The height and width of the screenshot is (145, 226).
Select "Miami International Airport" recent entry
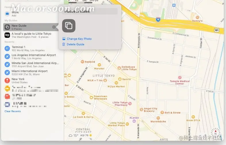click(x=31, y=72)
